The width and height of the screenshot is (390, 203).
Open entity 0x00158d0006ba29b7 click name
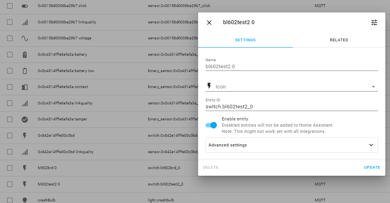[62, 6]
